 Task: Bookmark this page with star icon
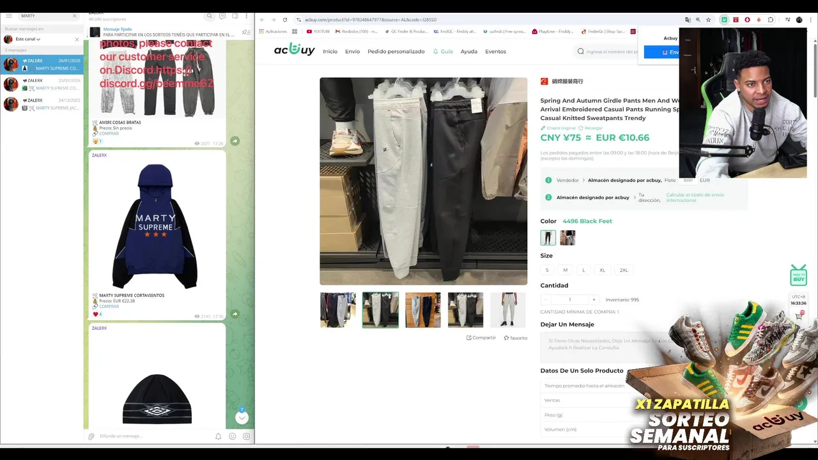click(x=708, y=20)
